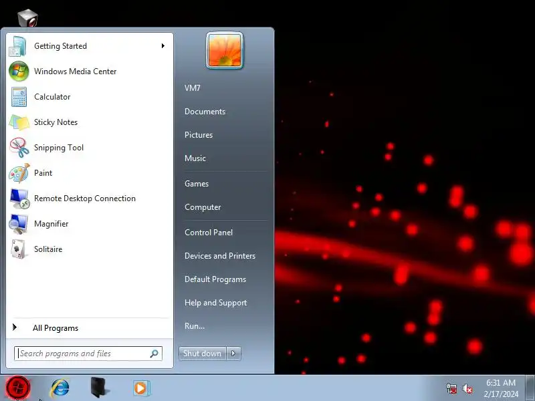535x401 pixels.
Task: Click the Sticky Notes icon
Action: 19,122
